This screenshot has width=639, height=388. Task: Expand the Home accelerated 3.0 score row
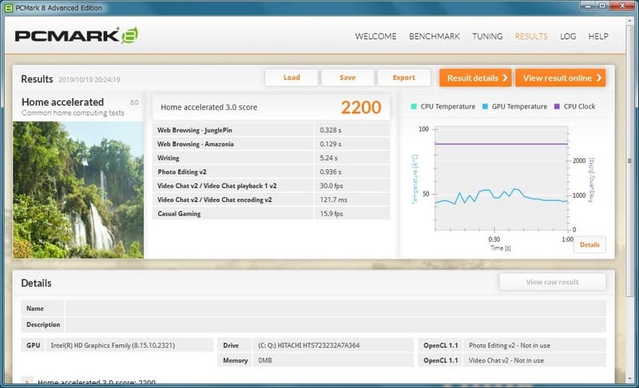coord(27,382)
